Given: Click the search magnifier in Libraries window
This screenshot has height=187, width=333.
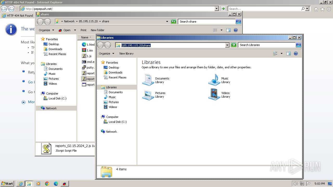Looking at the screenshot, I should pyautogui.click(x=298, y=45).
